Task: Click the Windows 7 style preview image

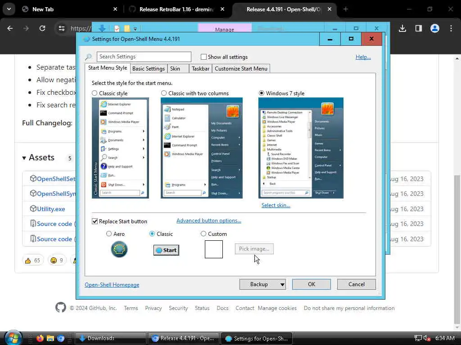Action: coord(301,148)
